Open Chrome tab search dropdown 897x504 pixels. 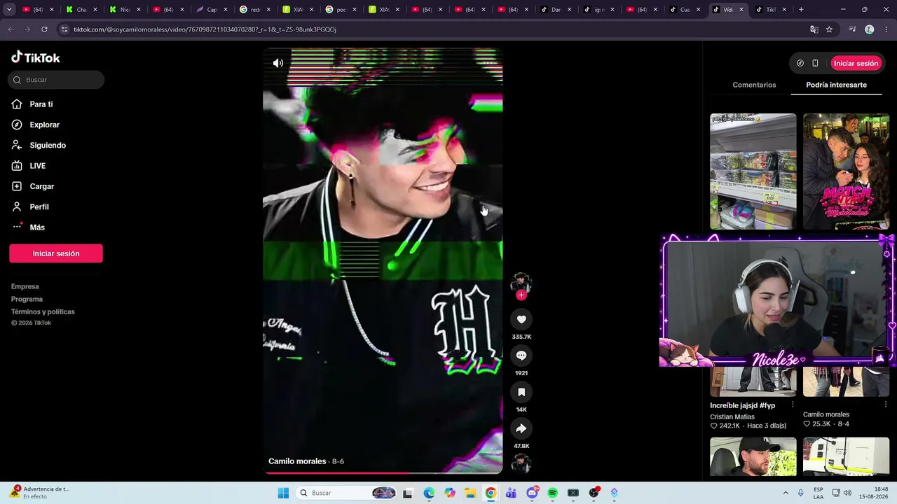9,10
